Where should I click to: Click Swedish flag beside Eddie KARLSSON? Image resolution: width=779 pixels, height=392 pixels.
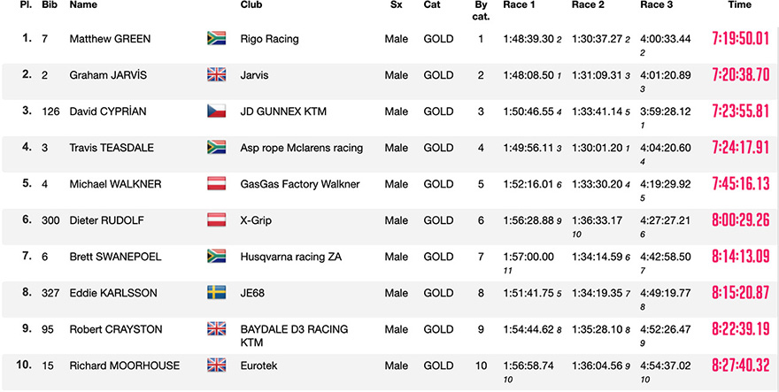click(217, 292)
